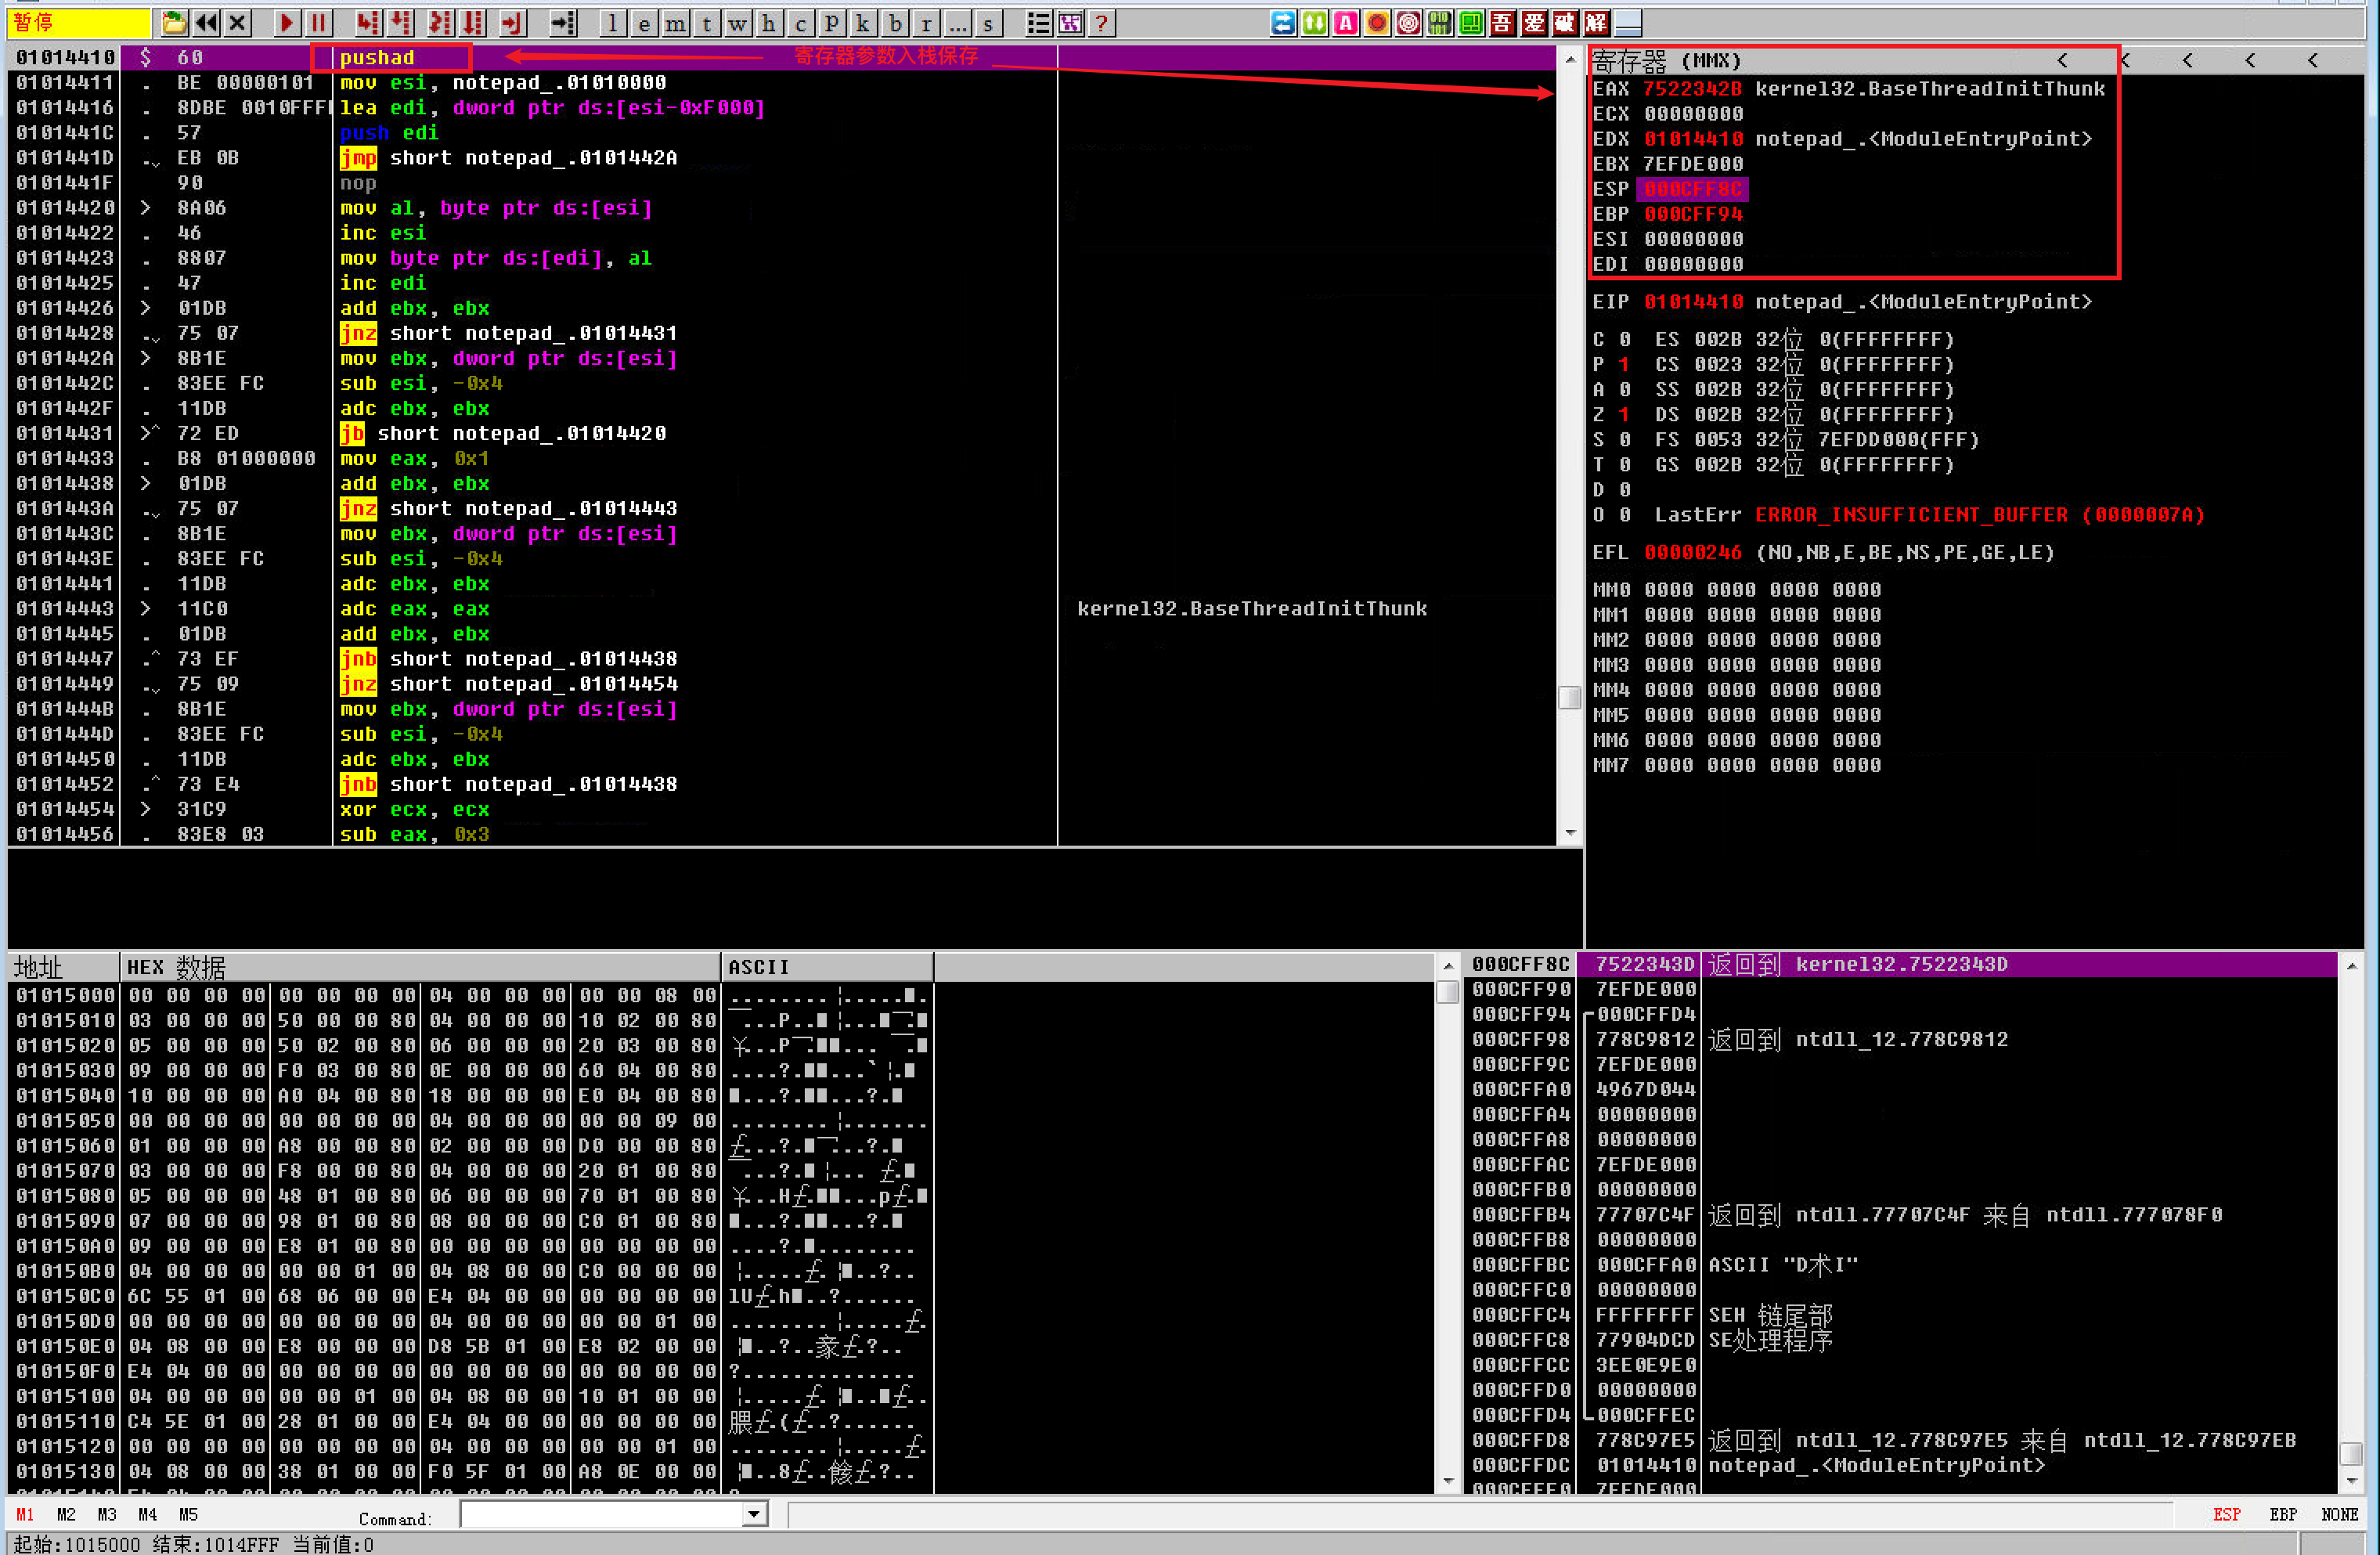Click the Open file folder icon
The height and width of the screenshot is (1555, 2380).
[x=174, y=23]
